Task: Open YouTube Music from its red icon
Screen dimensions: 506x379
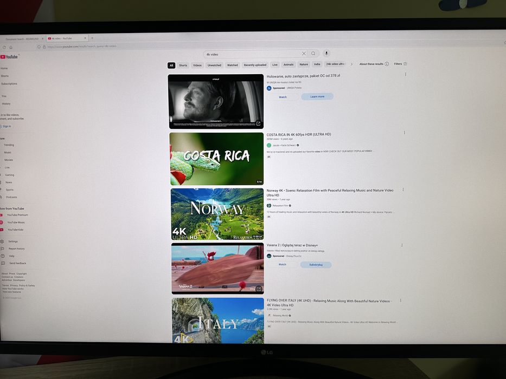Action: (2, 223)
